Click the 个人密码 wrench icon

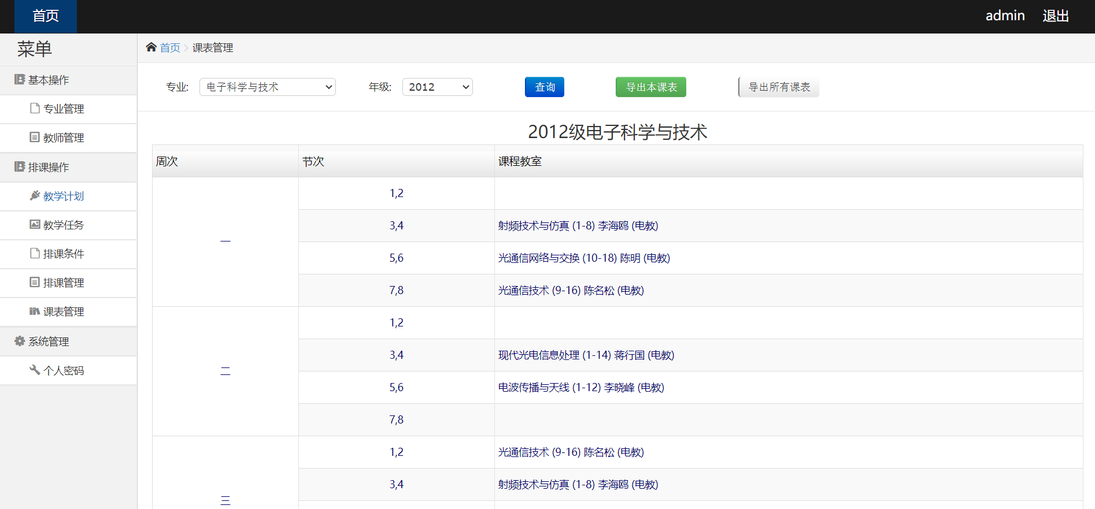35,370
